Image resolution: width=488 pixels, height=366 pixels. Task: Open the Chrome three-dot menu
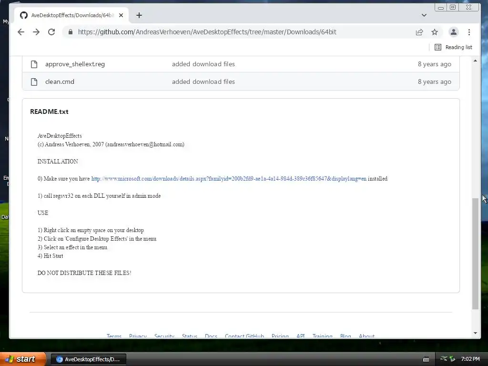pyautogui.click(x=469, y=32)
